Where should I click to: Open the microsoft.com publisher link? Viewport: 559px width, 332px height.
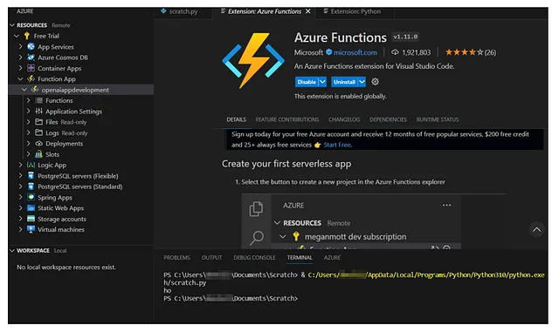coord(355,52)
